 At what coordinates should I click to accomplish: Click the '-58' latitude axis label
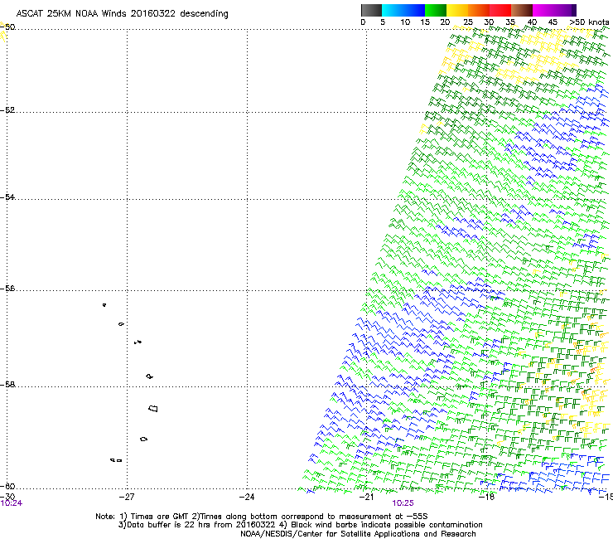coord(7,385)
